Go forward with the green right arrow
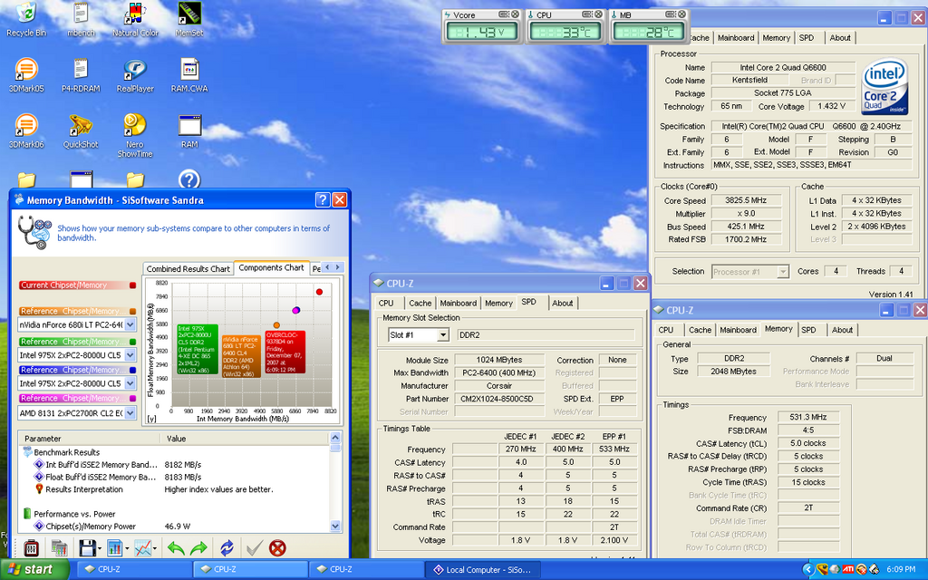This screenshot has height=580, width=928. (198, 548)
